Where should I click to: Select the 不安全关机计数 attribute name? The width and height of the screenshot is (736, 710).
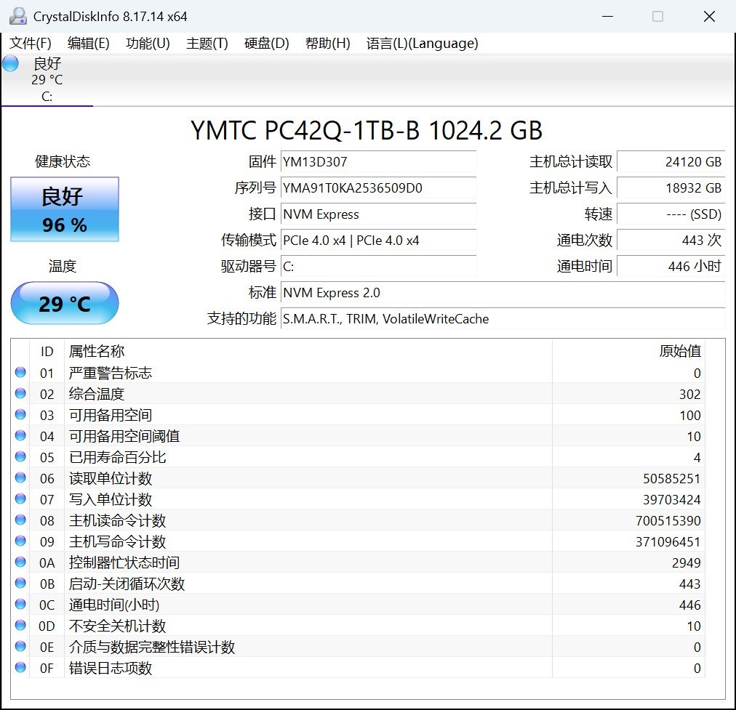click(x=117, y=626)
